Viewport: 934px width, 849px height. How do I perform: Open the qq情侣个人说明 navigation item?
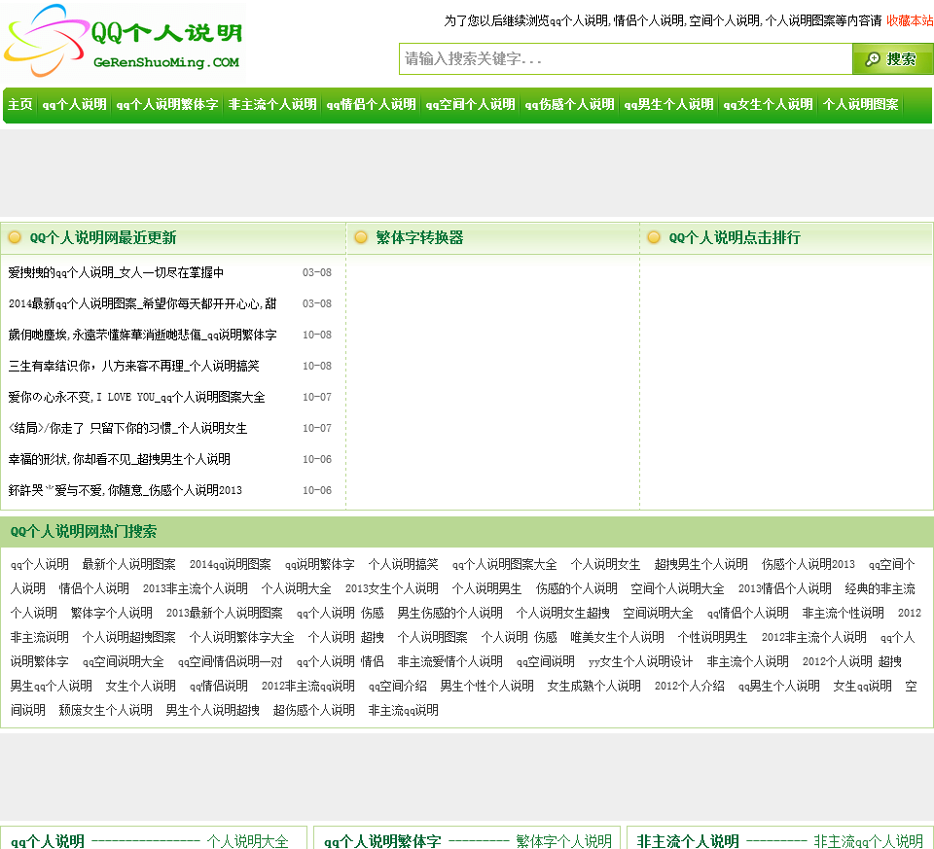[371, 105]
